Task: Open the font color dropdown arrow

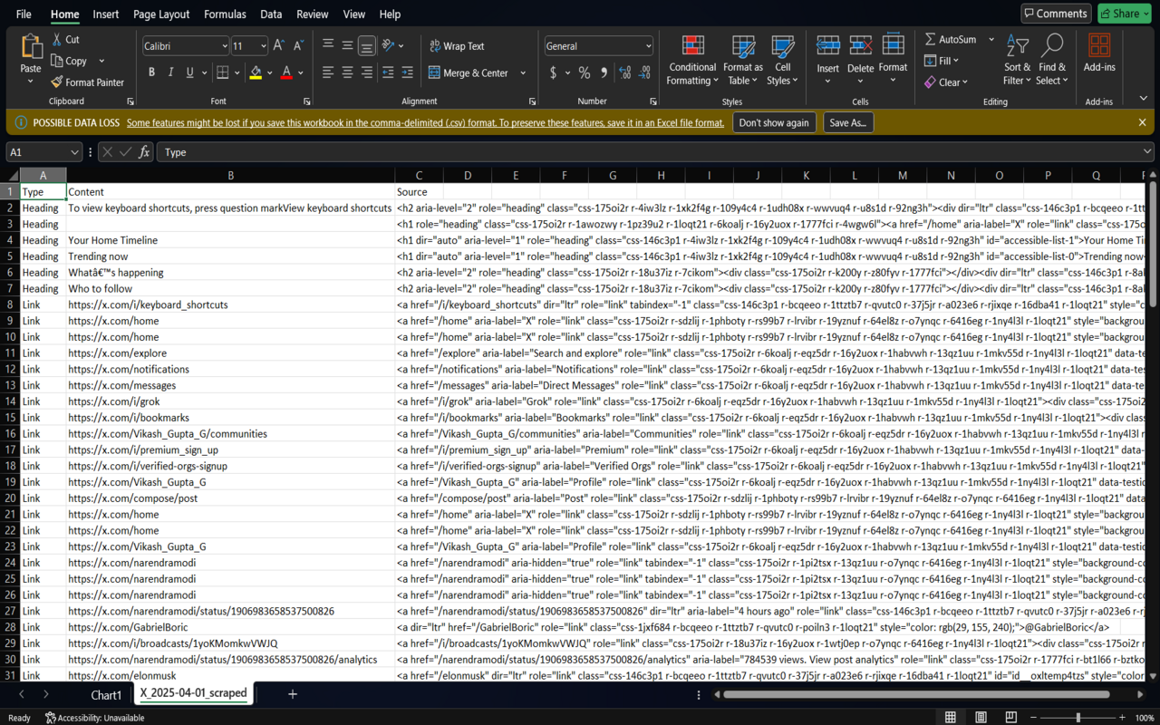Action: (x=300, y=72)
